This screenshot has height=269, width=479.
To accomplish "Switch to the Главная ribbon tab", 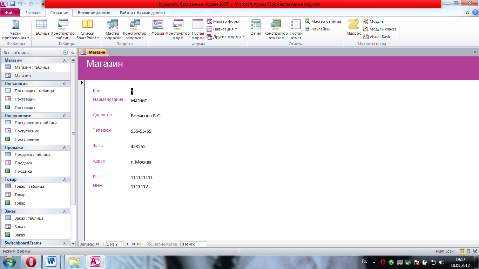I will pyautogui.click(x=33, y=13).
